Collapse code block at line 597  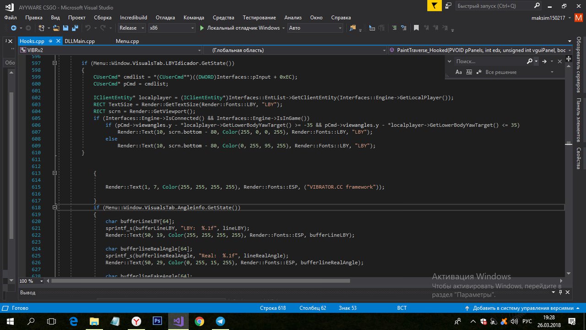(x=54, y=63)
